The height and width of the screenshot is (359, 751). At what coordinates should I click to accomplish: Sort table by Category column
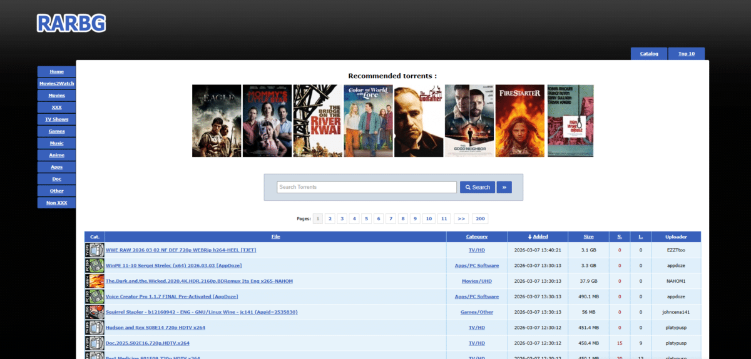477,237
